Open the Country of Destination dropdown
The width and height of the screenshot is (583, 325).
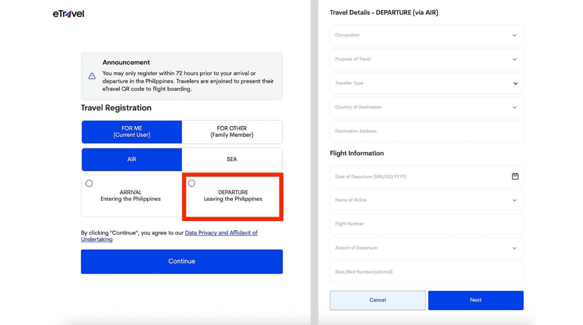tap(426, 107)
